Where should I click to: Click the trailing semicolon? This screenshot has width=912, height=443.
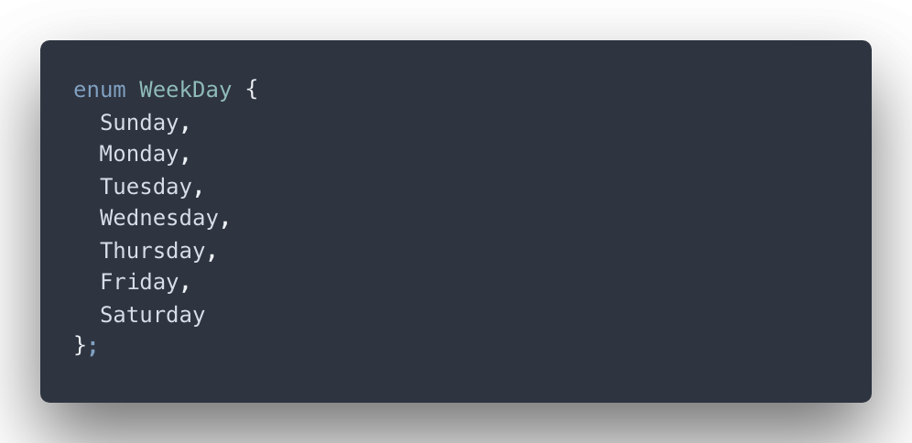(x=93, y=347)
